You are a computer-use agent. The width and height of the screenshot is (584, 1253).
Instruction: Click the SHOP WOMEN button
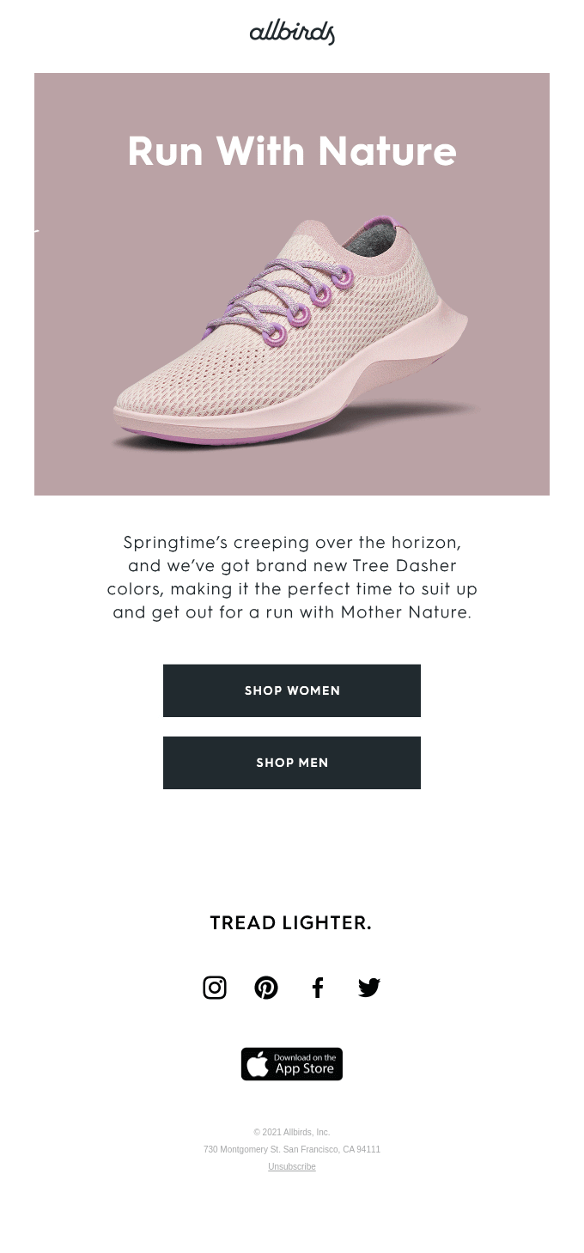click(291, 690)
